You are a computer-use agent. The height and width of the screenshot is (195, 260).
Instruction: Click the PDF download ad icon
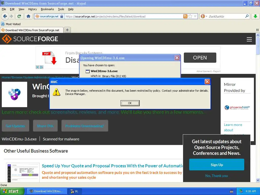tap(50, 58)
